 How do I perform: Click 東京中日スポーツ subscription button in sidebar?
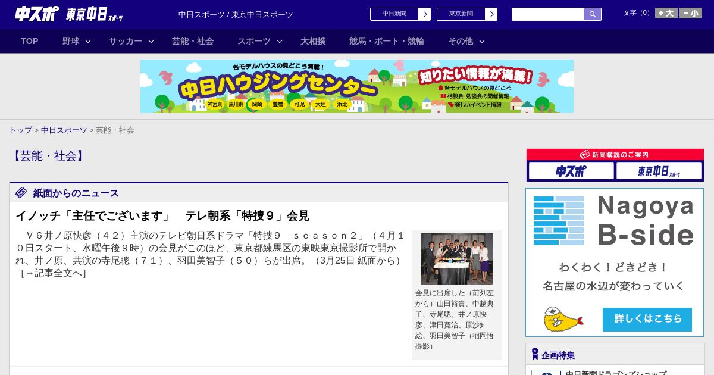(659, 171)
